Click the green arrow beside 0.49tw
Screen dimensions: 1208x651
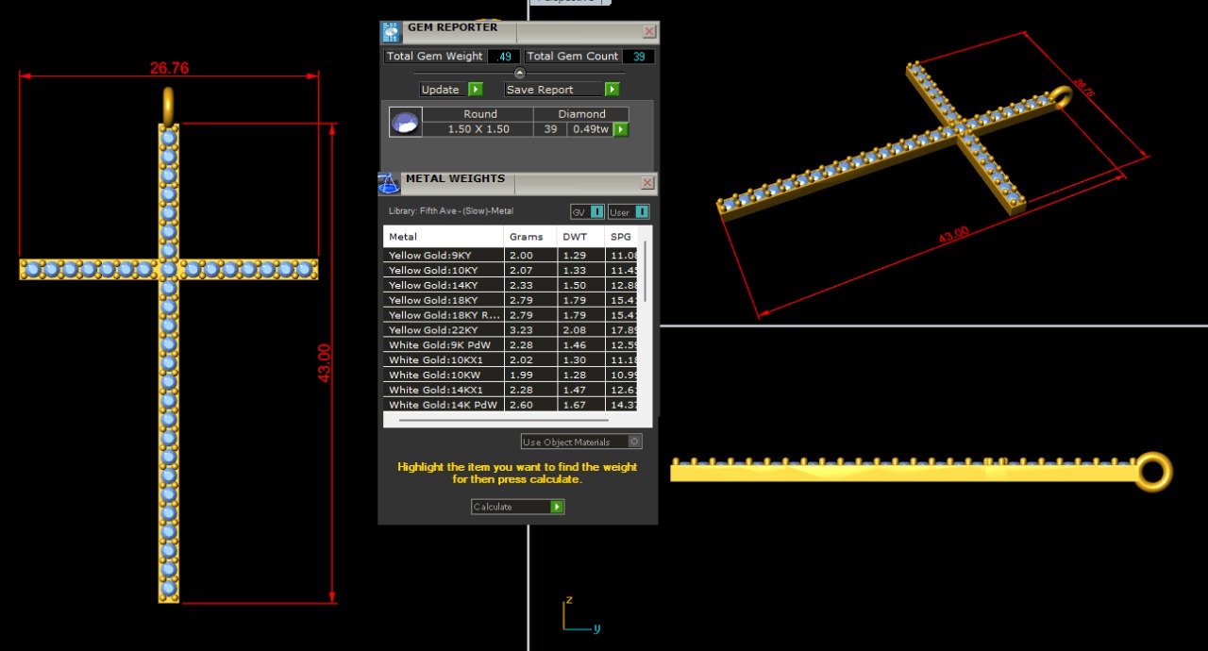[x=621, y=129]
